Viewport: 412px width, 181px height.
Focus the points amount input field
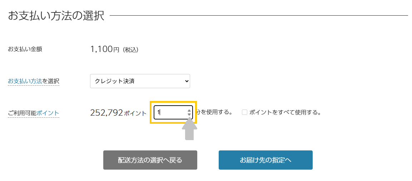point(170,112)
